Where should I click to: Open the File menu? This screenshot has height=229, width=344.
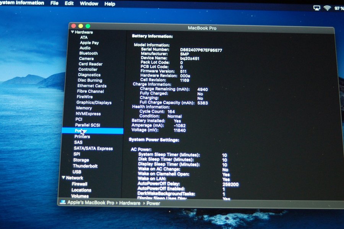point(54,3)
